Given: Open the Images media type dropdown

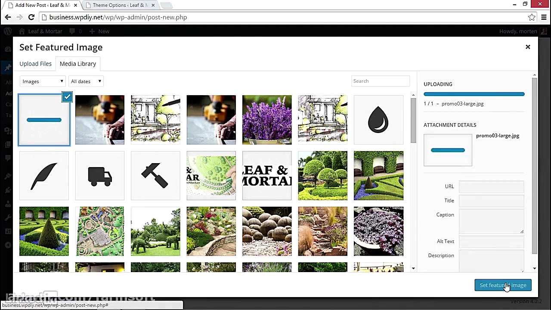Looking at the screenshot, I should tap(43, 81).
